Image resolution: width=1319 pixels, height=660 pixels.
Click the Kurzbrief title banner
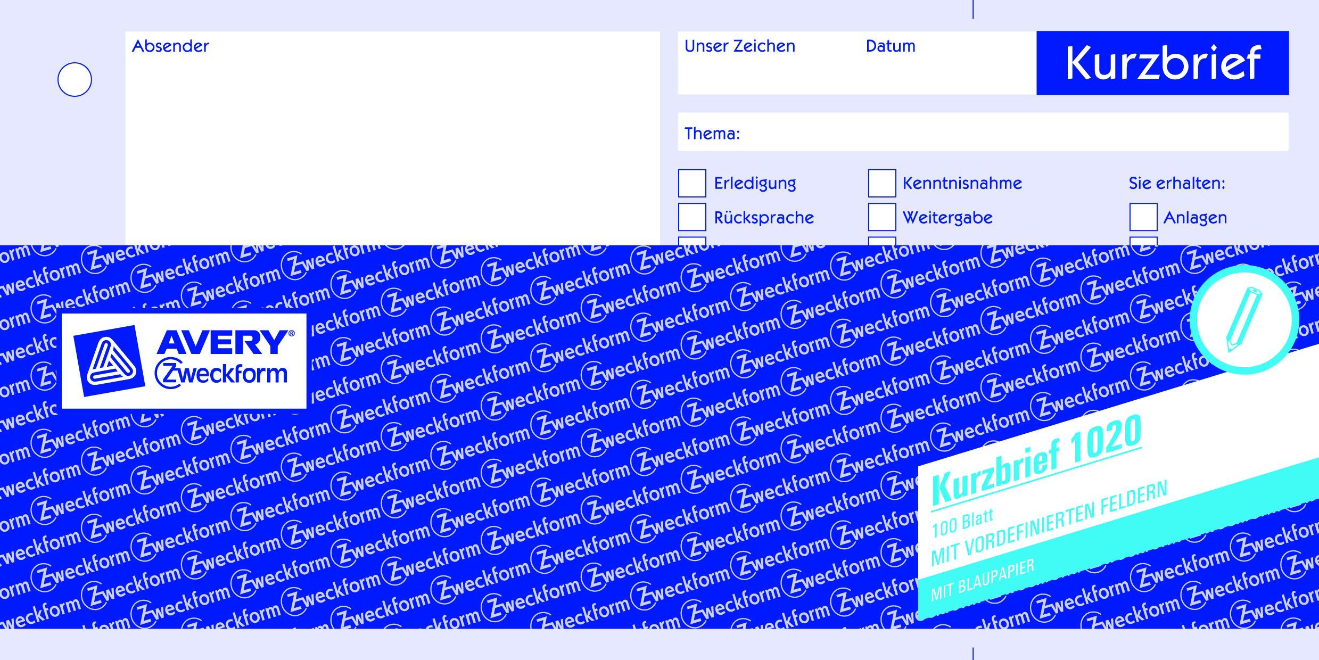click(1163, 63)
